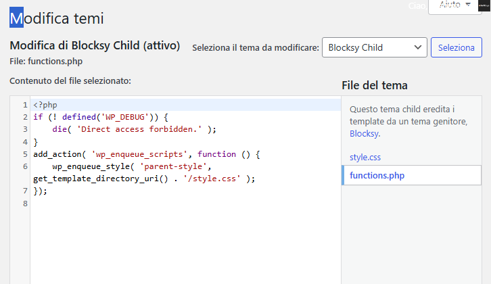
Task: Click the 'Direct access forbidden.' string
Action: point(143,129)
